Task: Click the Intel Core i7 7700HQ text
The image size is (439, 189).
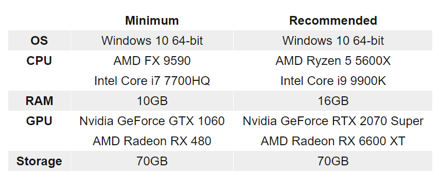Action: click(x=152, y=81)
